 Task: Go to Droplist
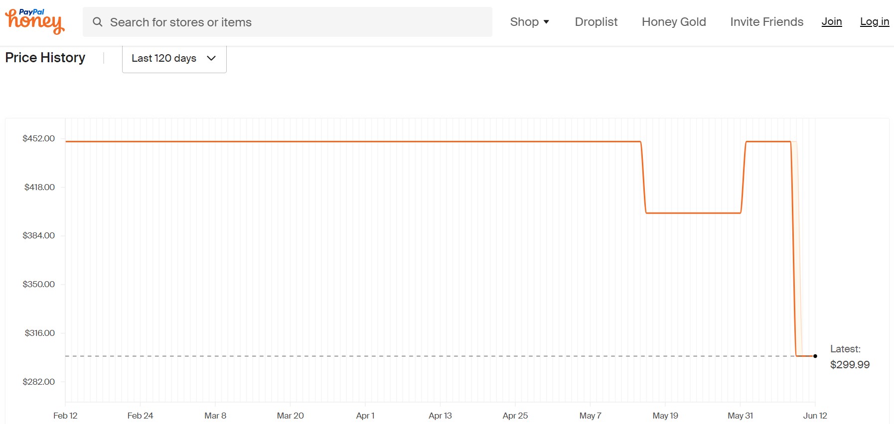pyautogui.click(x=596, y=22)
